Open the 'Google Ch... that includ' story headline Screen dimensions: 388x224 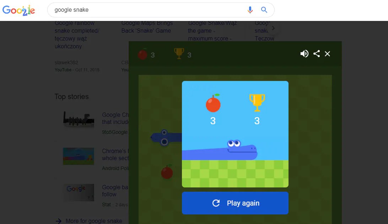point(115,119)
